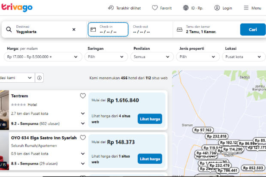266x177 pixels.
Task: Click OYO Lihat harga dari 1 situs web text
Action: coord(111,159)
